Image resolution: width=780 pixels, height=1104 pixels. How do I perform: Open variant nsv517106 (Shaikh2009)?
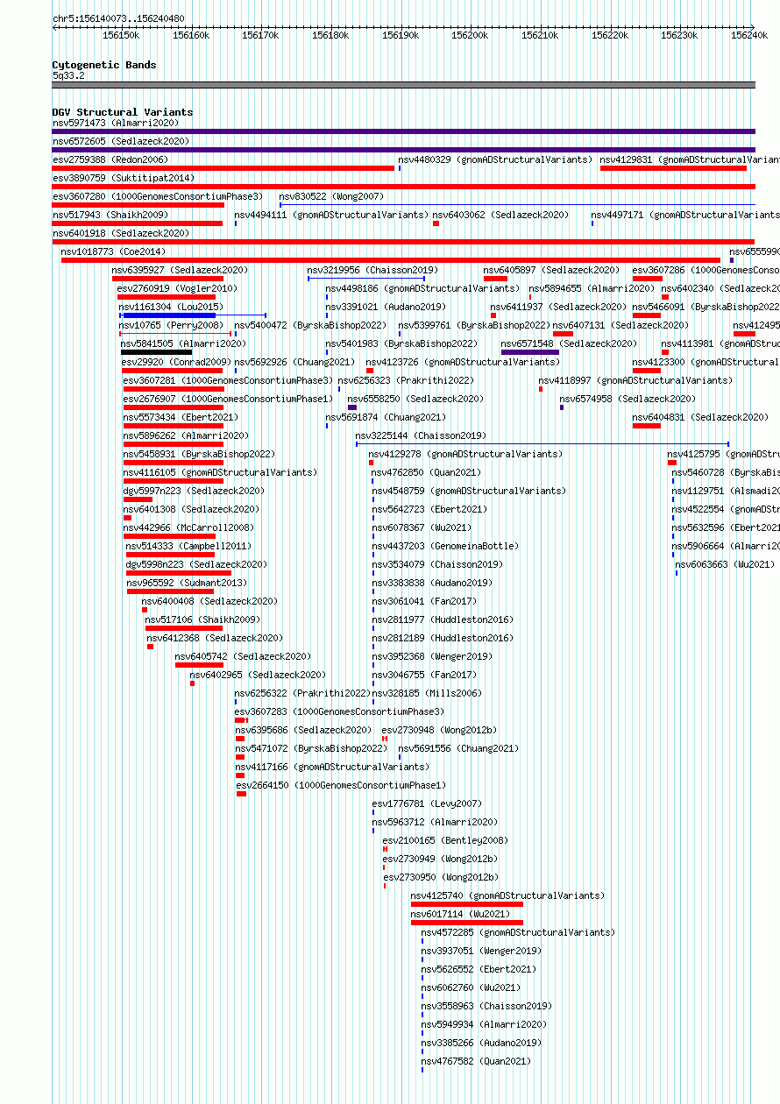pyautogui.click(x=202, y=619)
